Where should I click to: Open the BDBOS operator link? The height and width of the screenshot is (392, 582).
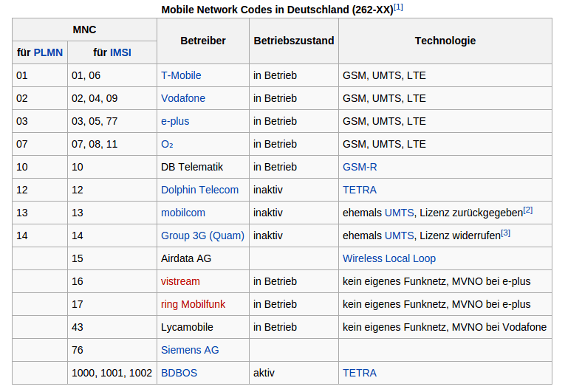pos(179,373)
